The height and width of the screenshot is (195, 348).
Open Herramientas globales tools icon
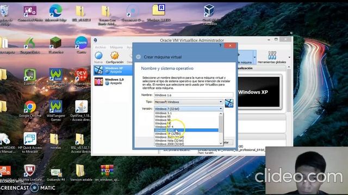point(272,57)
